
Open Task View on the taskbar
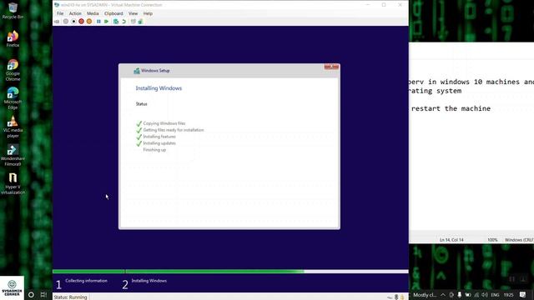pos(43,294)
